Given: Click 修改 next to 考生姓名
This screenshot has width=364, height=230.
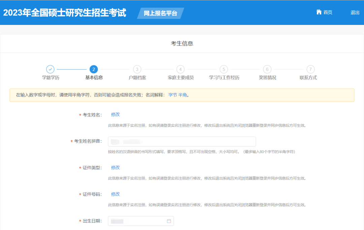Looking at the screenshot, I should pyautogui.click(x=115, y=114).
